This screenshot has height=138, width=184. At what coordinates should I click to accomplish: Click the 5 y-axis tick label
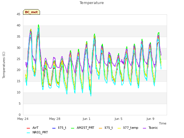click(x=20, y=103)
